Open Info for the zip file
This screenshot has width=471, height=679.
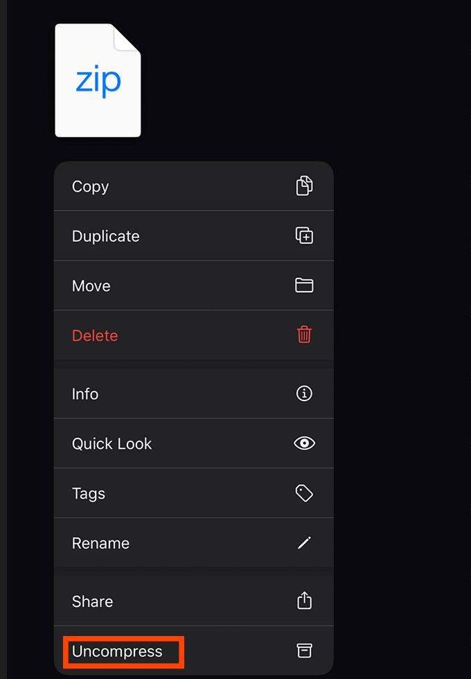point(85,394)
